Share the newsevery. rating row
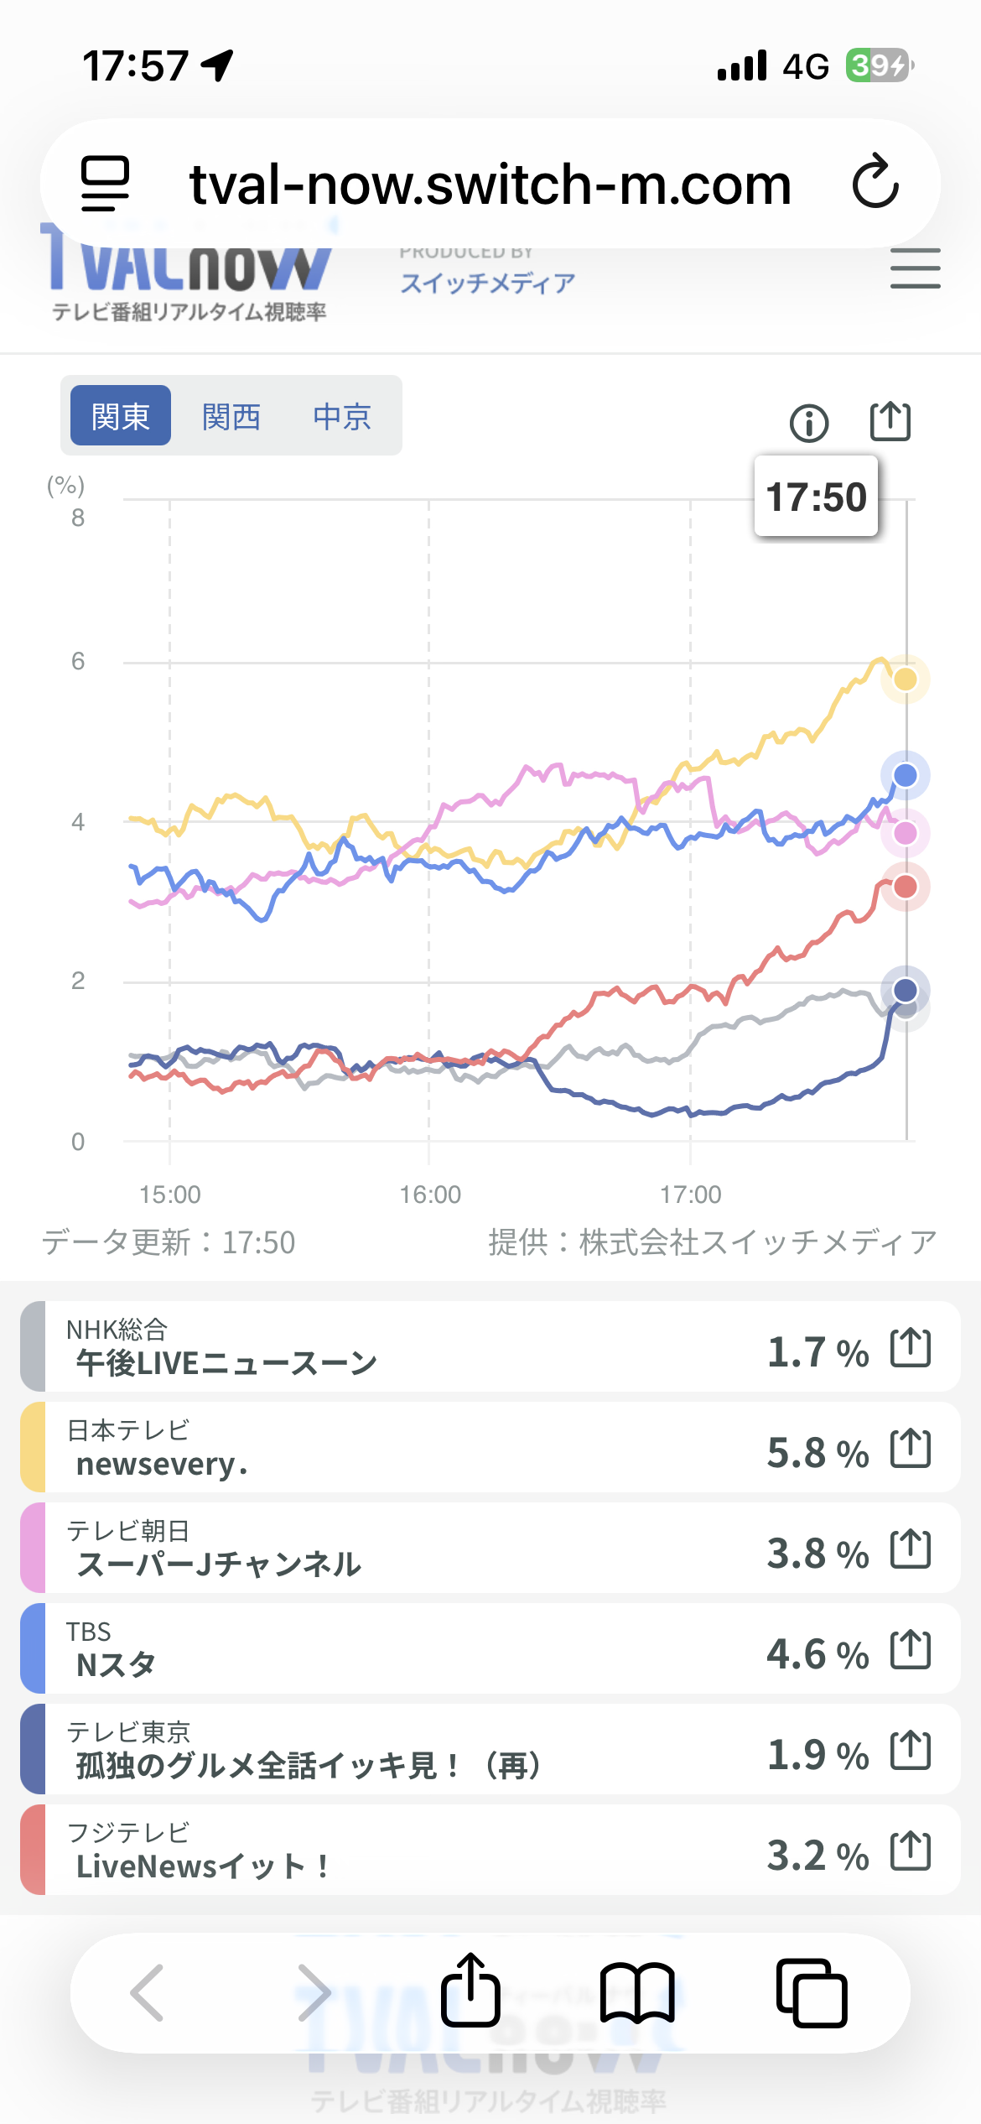 pyautogui.click(x=911, y=1449)
